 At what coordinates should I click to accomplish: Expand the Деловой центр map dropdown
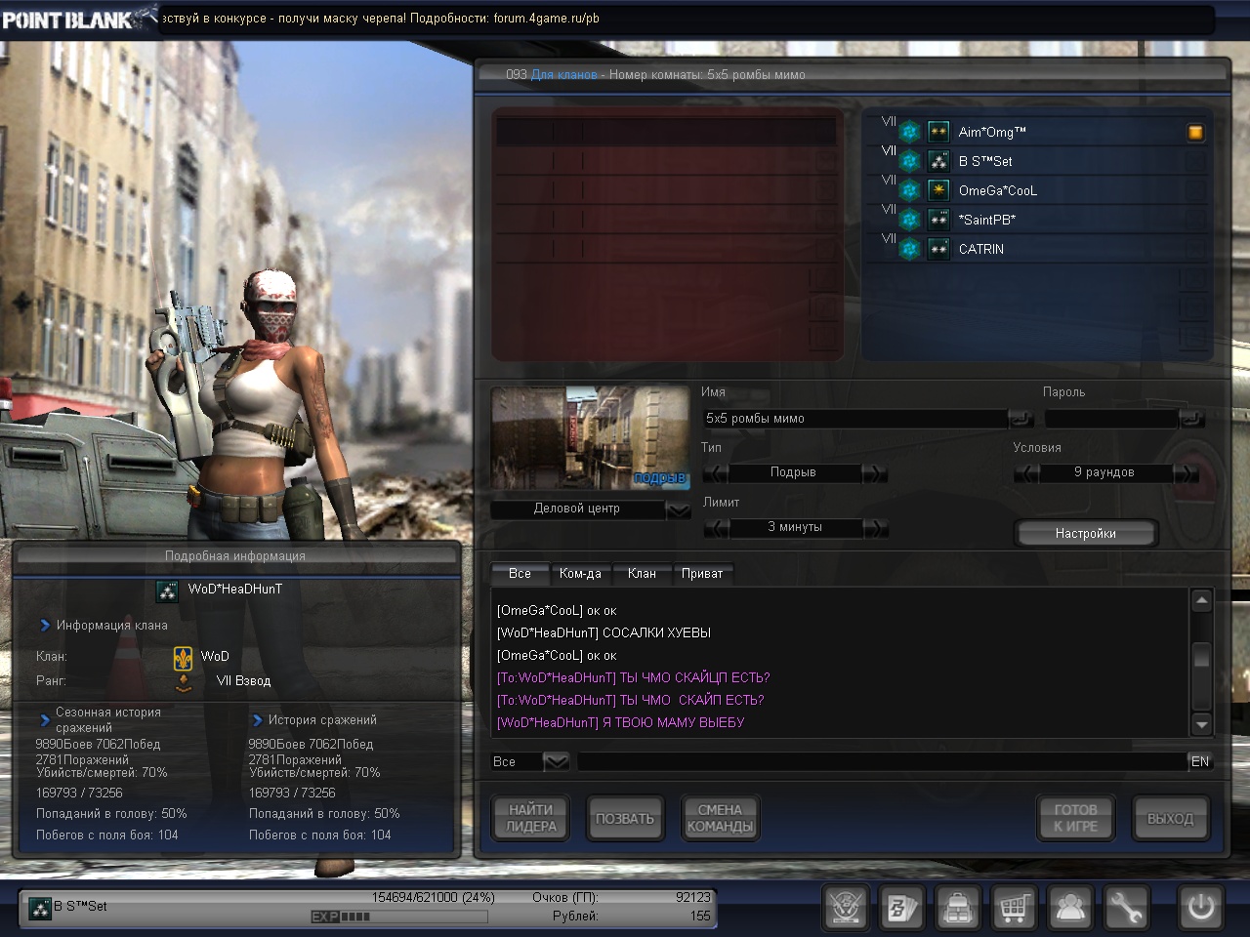pyautogui.click(x=678, y=509)
